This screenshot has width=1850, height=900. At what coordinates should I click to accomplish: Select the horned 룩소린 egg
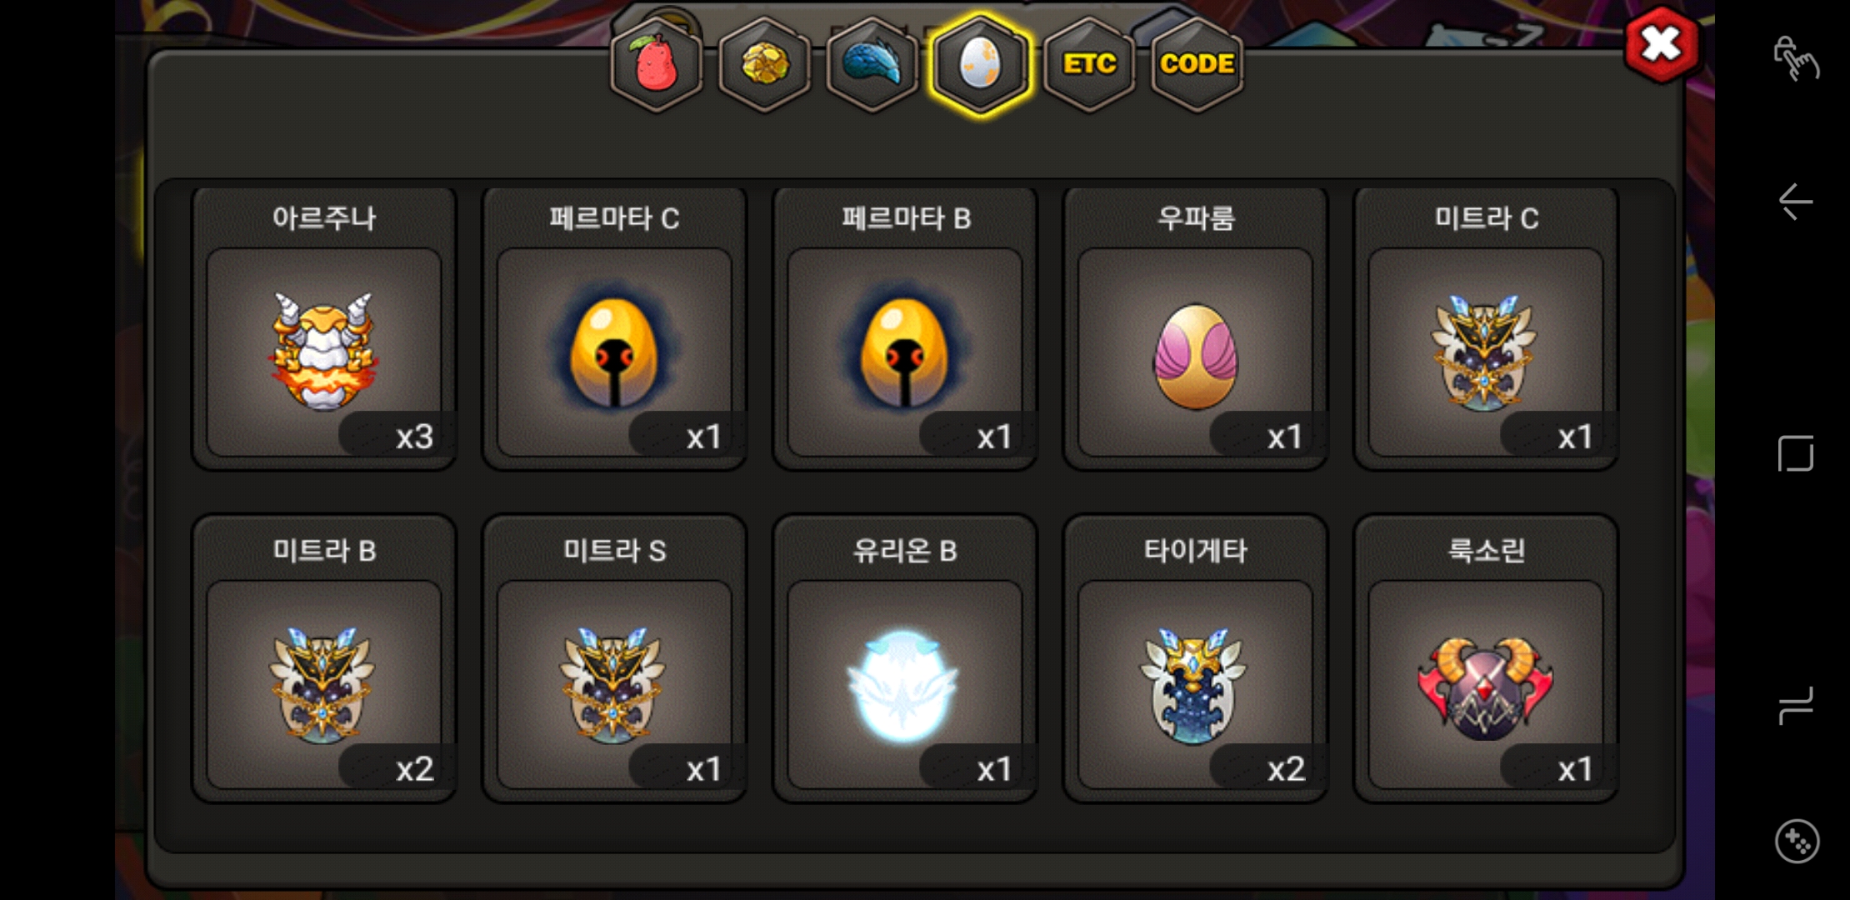coord(1486,659)
